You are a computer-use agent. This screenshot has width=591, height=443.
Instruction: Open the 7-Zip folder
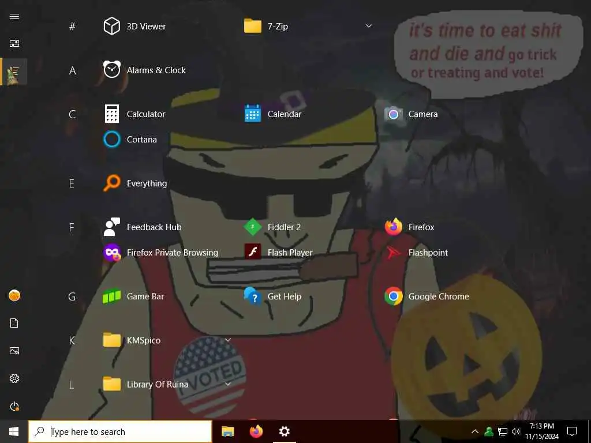point(266,27)
